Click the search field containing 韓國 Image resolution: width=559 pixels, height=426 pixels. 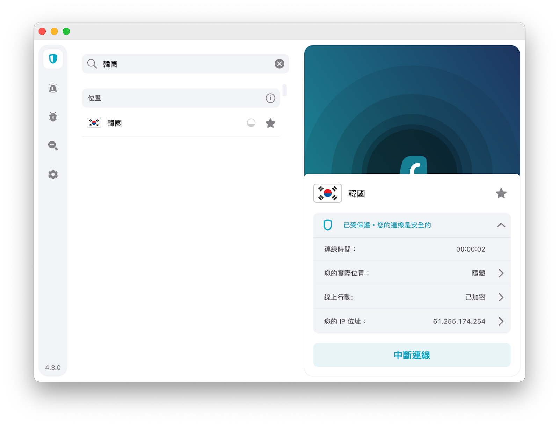[186, 64]
